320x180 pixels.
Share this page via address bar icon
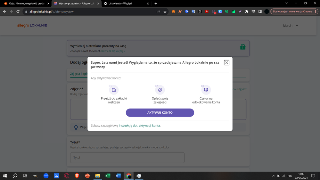click(x=158, y=12)
